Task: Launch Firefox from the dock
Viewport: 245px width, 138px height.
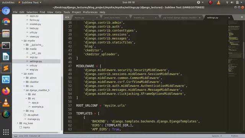Action: (x=6, y=91)
